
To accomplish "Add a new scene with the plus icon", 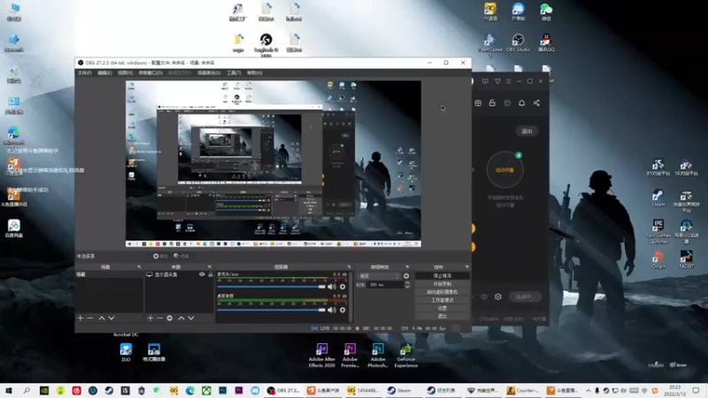I will pyautogui.click(x=81, y=318).
